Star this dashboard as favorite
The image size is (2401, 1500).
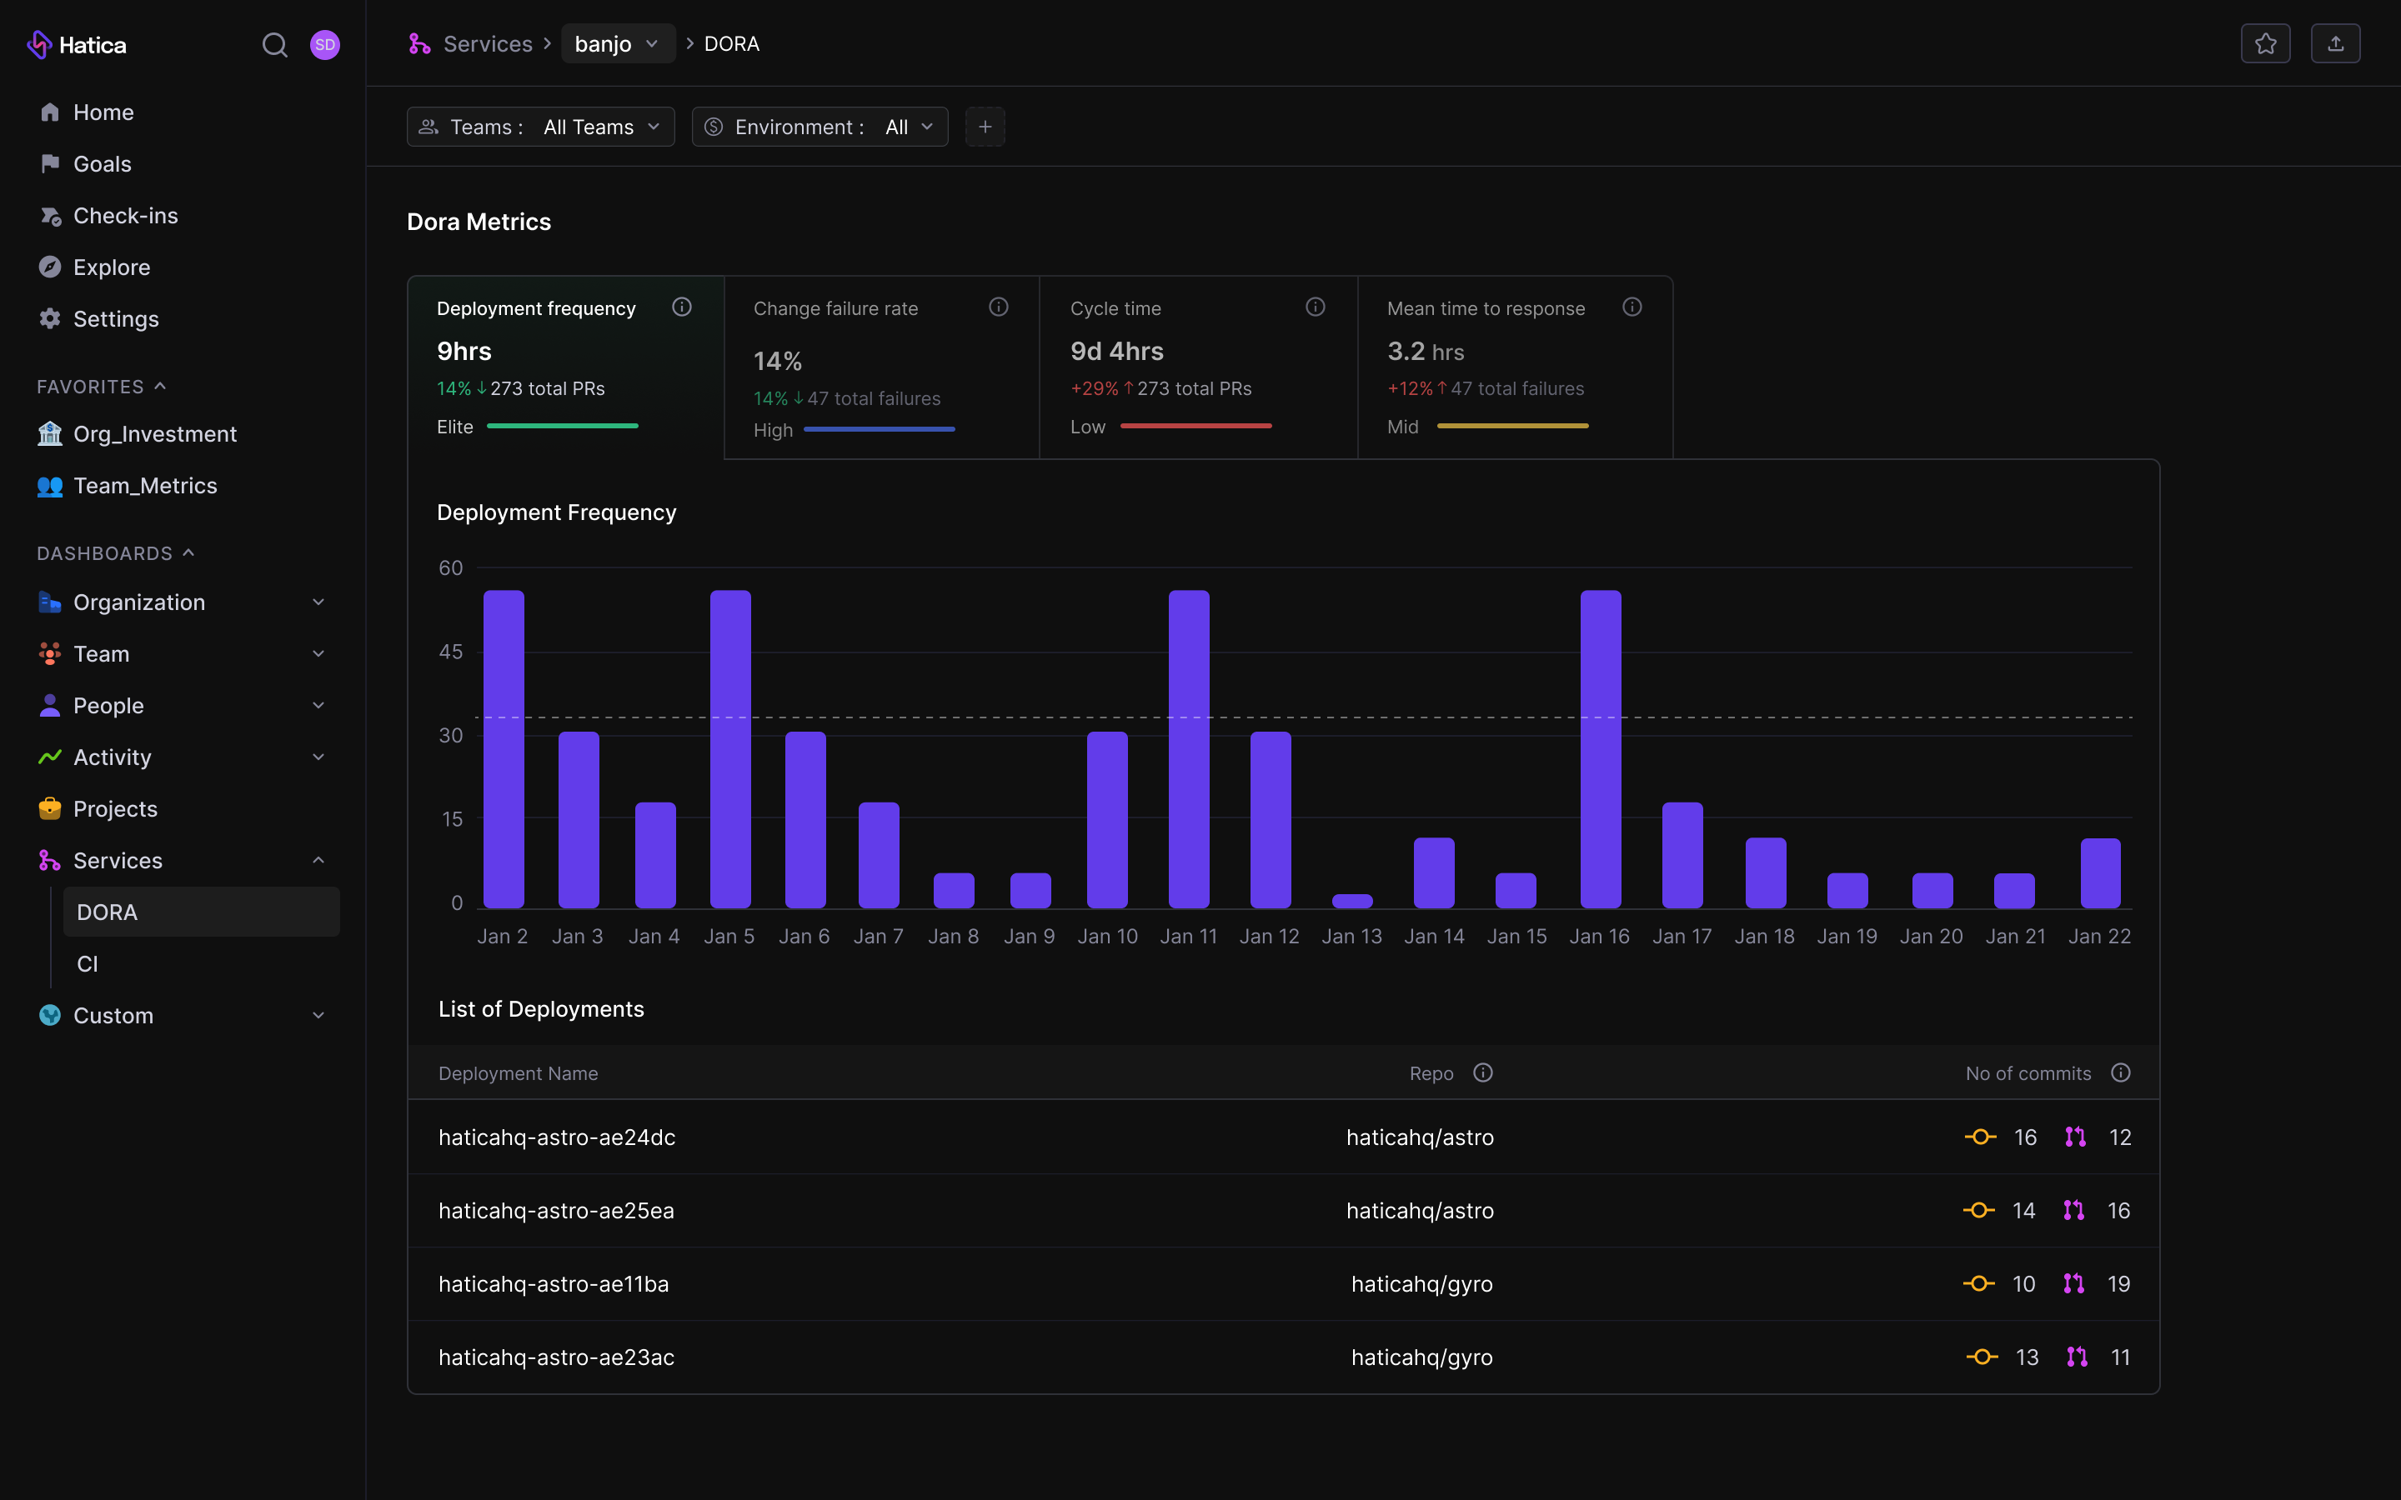2265,43
